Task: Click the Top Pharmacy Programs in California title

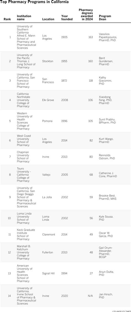Action: pyautogui.click(x=35, y=2)
